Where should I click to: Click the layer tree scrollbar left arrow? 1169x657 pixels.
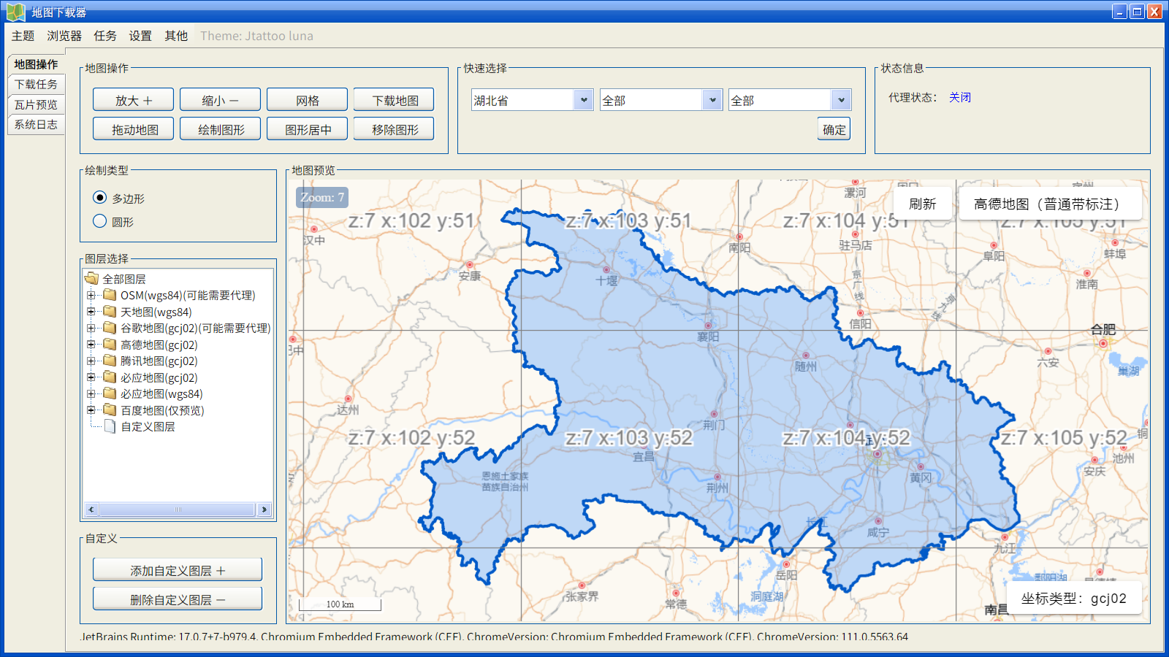(91, 510)
